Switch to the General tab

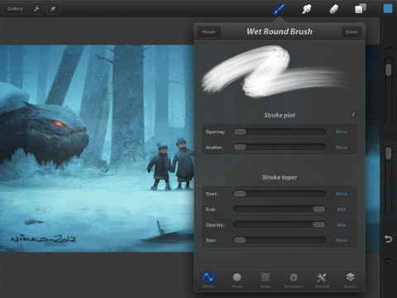click(x=322, y=280)
